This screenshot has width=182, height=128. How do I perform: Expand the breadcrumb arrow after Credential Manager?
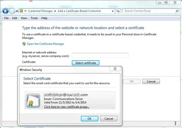click(x=55, y=11)
